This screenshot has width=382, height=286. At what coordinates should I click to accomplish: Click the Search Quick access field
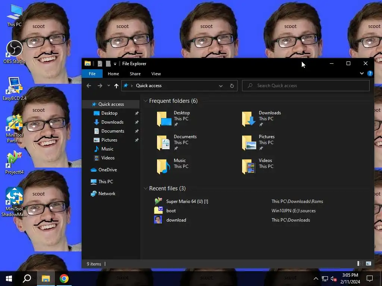306,86
